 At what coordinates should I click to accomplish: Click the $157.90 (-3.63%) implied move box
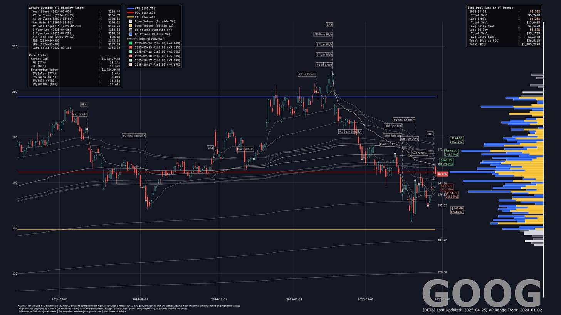[446, 187]
